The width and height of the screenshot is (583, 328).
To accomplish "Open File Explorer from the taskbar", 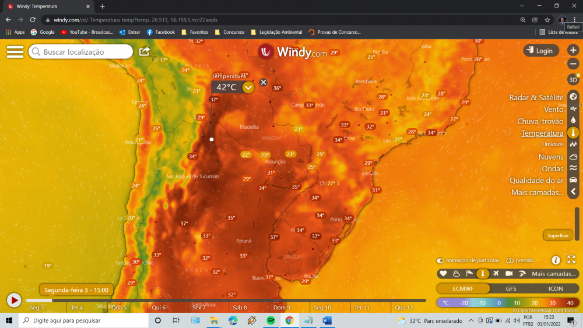I will (x=214, y=320).
